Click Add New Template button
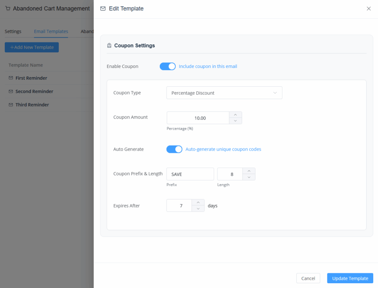Screen dimensions: 378x288 point(32,47)
